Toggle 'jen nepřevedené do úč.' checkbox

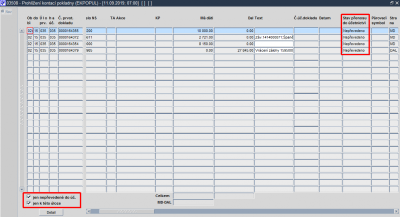tap(29, 197)
